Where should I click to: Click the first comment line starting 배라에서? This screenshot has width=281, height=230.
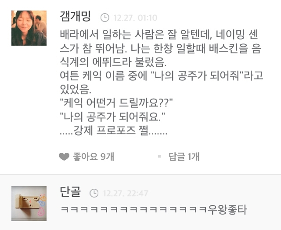point(159,35)
